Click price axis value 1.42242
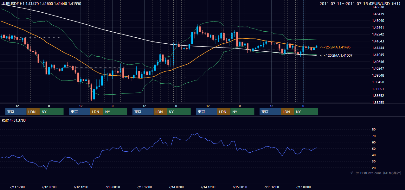Screen dimensions: 405x190 378,34
